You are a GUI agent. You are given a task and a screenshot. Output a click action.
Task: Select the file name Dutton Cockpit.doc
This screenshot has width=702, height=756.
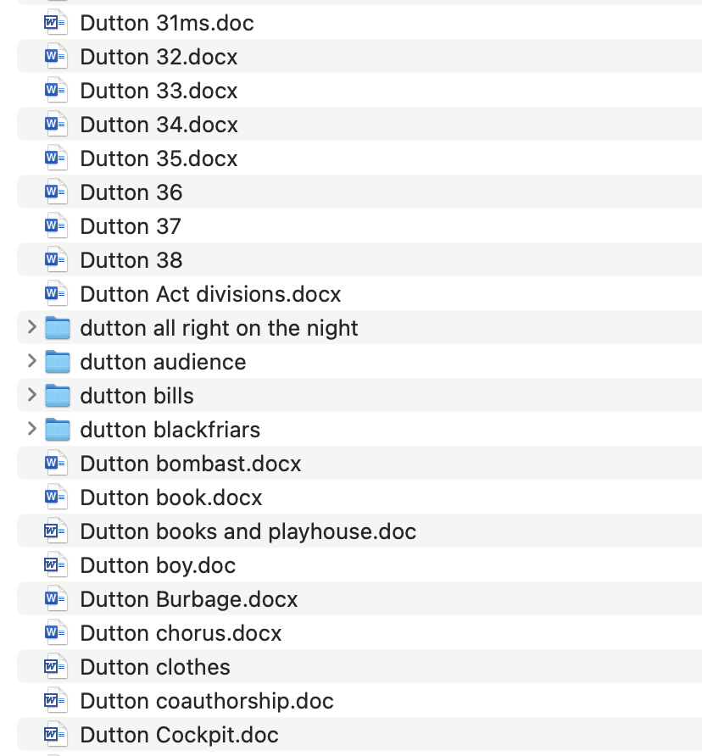click(180, 735)
